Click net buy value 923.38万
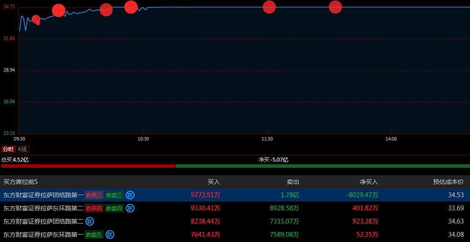The image size is (470, 242). point(365,222)
